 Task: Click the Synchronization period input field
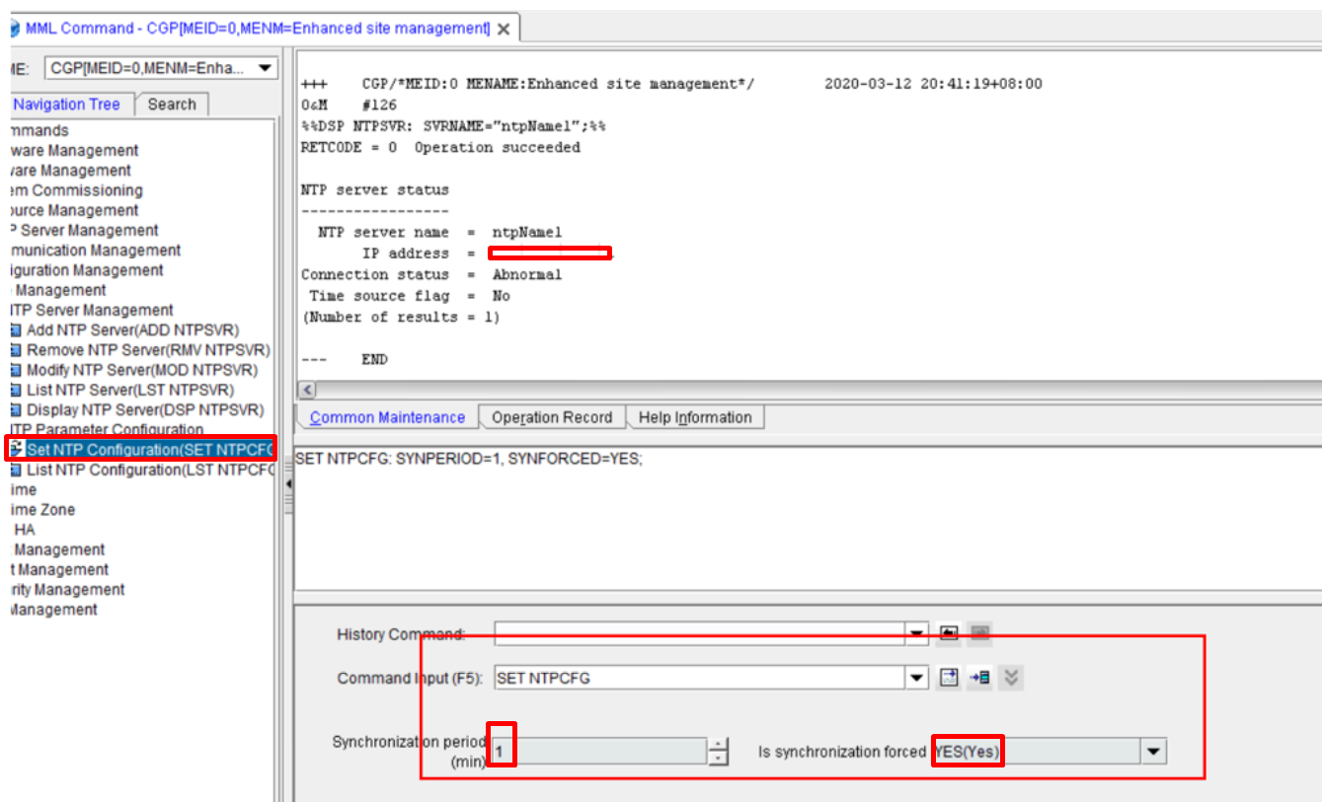[600, 752]
